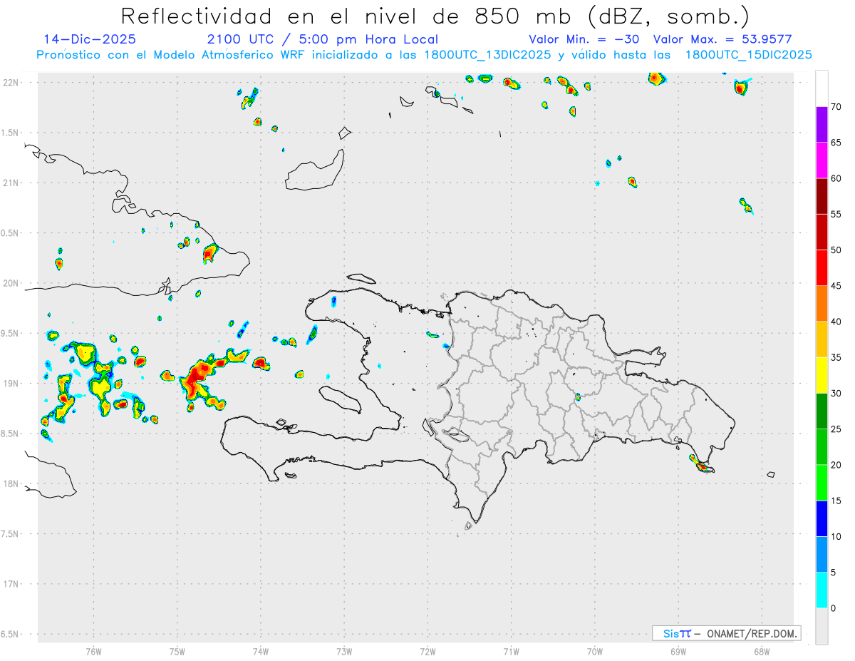Pick the pure yellow 30-35 dBZ band

point(822,375)
